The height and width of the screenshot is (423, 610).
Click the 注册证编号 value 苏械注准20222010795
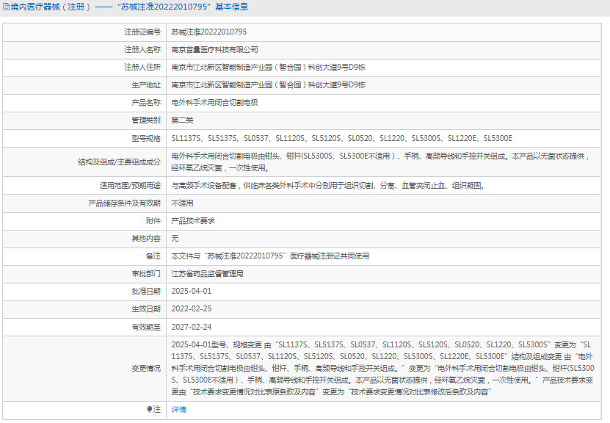tap(209, 32)
